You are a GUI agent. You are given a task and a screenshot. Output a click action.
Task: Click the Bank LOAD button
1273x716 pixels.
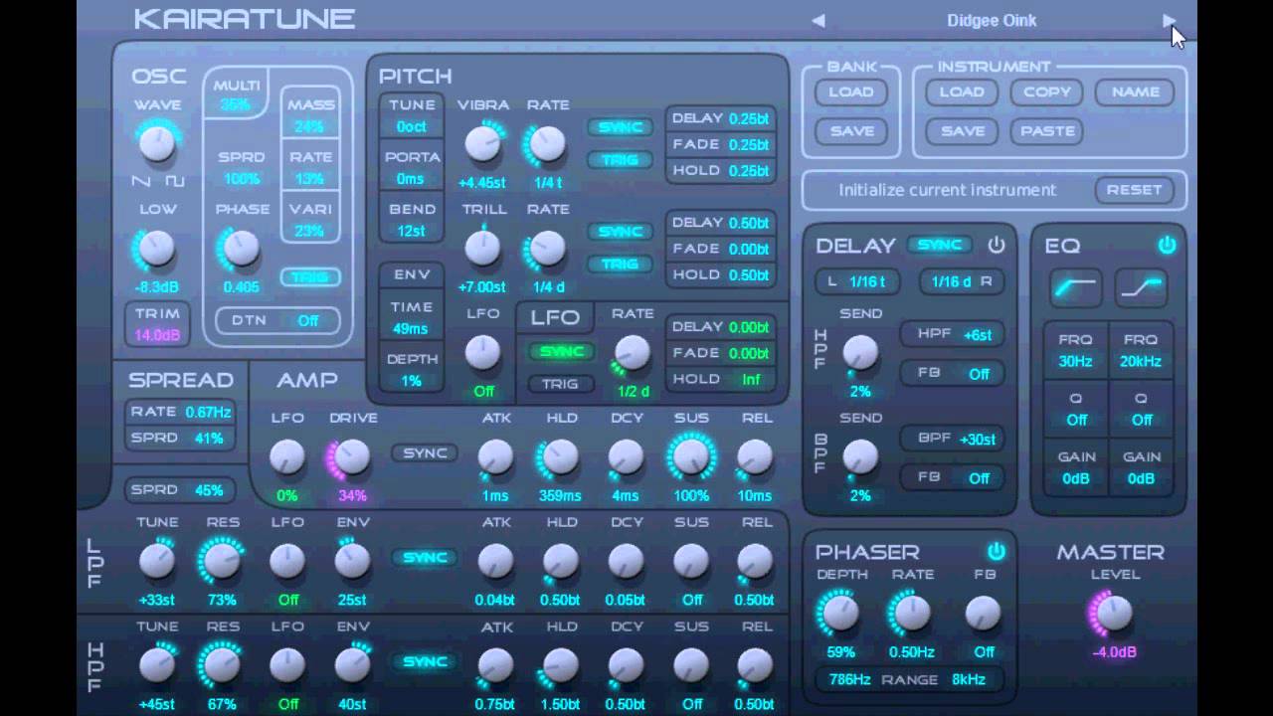[x=851, y=92]
